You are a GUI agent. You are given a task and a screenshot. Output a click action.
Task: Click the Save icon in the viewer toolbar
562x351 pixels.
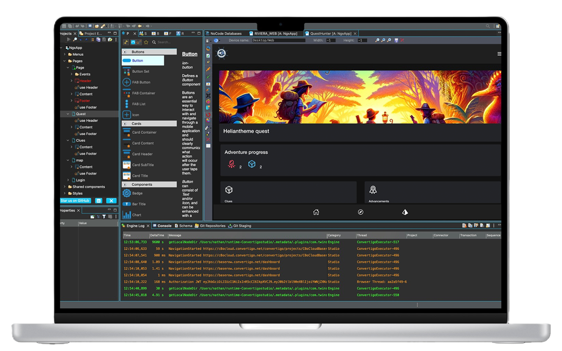point(396,40)
